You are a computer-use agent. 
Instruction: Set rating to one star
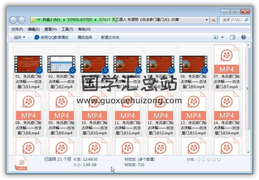(199, 159)
